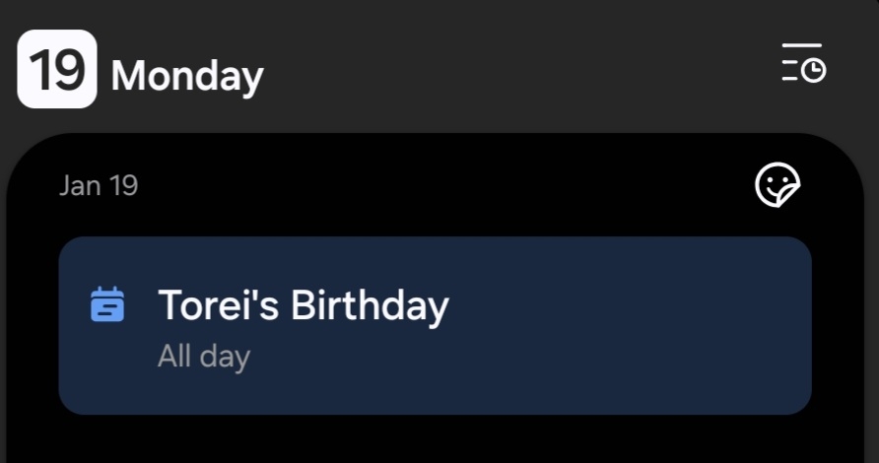This screenshot has height=463, width=879.
Task: Tap the event type icon on Torei's Birthday
Action: [107, 305]
